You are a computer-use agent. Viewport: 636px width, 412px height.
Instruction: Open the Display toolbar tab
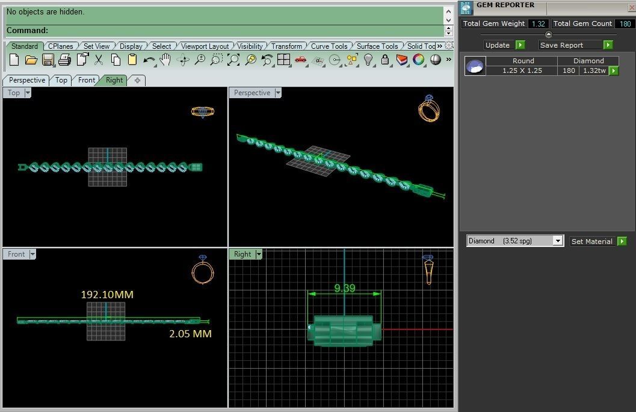(x=131, y=46)
